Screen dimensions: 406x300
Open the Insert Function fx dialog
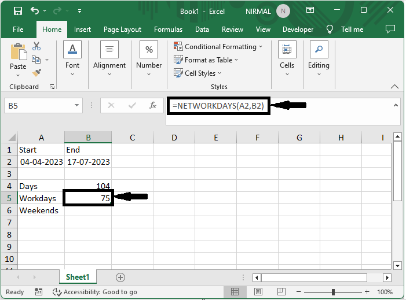click(153, 105)
